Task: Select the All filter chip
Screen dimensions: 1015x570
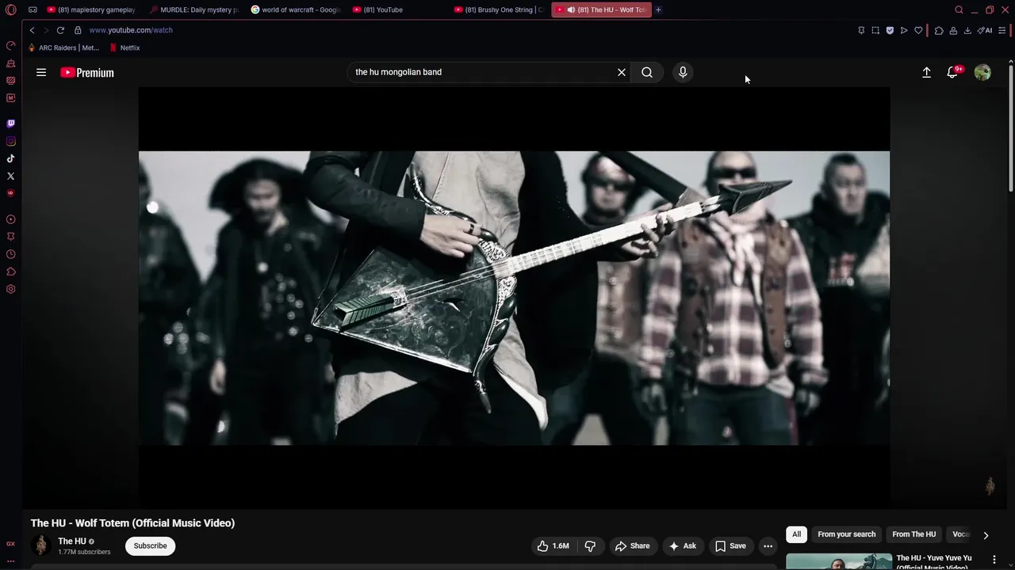Action: point(796,534)
